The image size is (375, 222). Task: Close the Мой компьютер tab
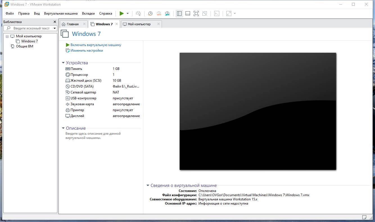point(159,24)
